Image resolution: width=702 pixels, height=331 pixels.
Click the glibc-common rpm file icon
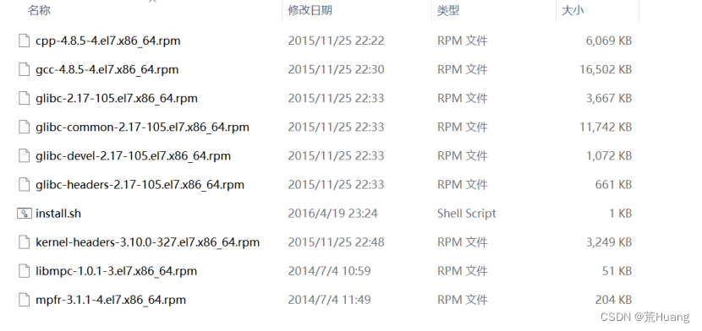coord(24,127)
